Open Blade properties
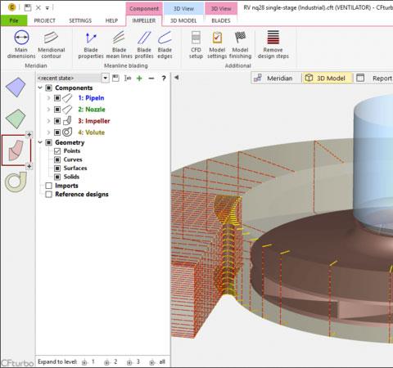This screenshot has width=393, height=368. click(91, 44)
